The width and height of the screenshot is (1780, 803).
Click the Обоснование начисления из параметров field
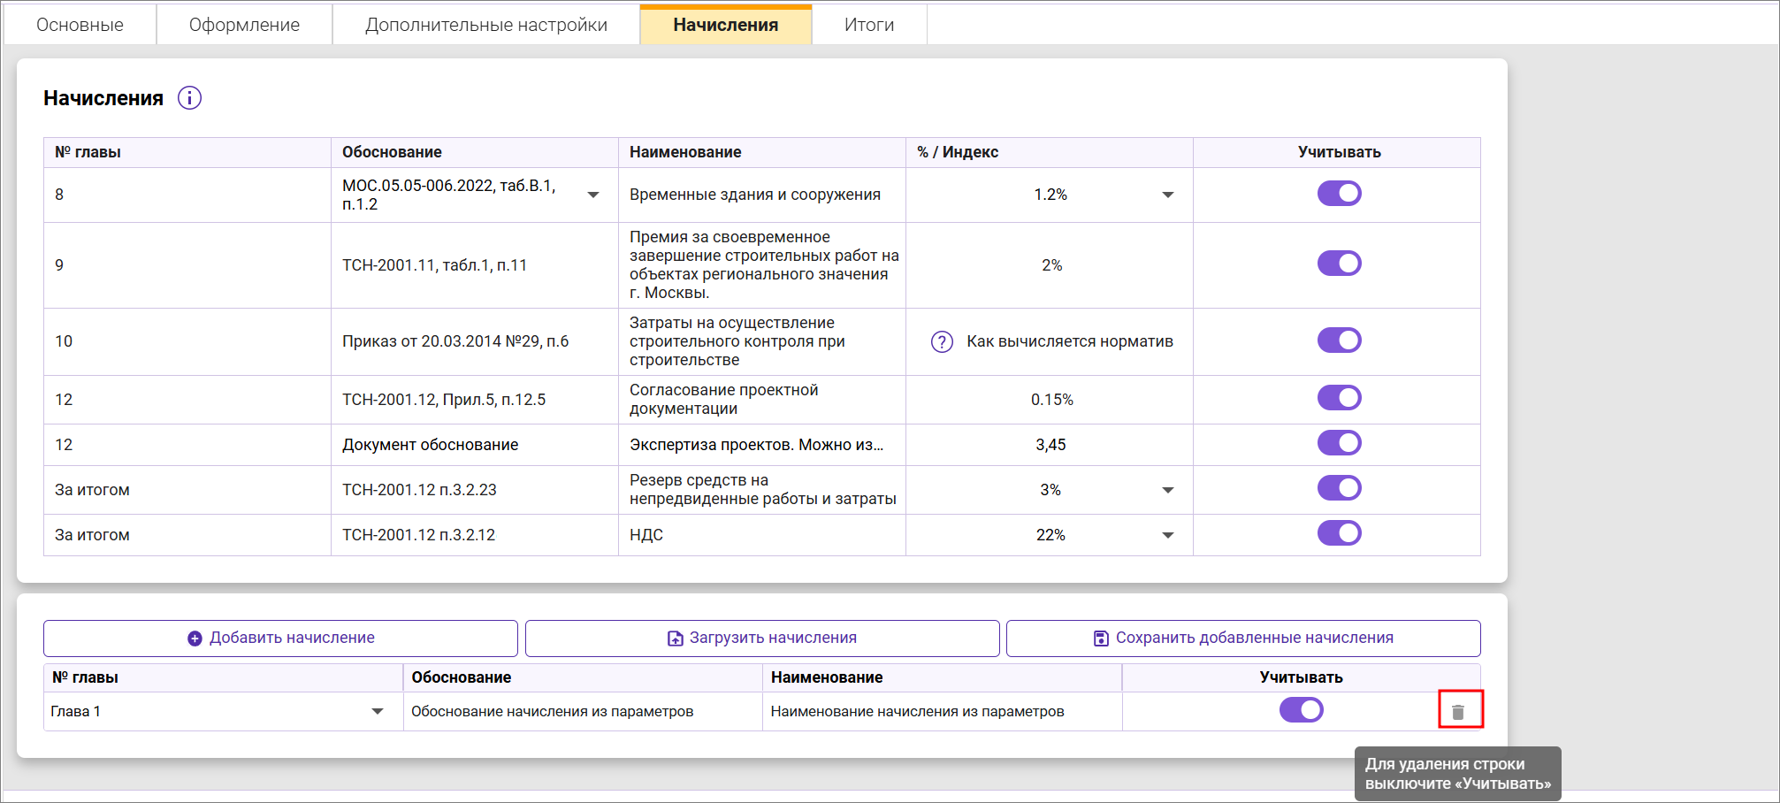click(552, 712)
